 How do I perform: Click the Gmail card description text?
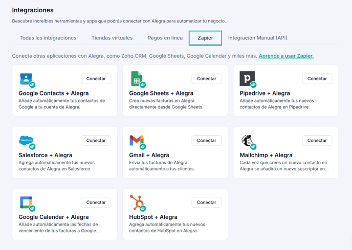(x=162, y=166)
